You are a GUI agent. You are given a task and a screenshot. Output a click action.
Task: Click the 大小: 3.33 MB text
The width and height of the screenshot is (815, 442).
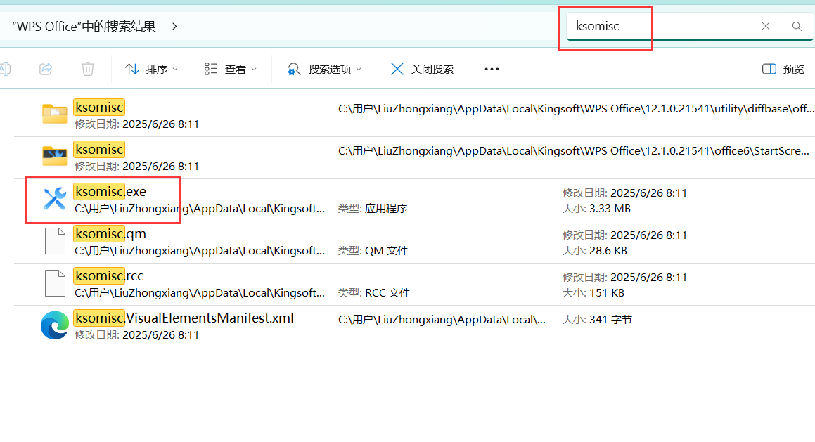pyautogui.click(x=597, y=208)
